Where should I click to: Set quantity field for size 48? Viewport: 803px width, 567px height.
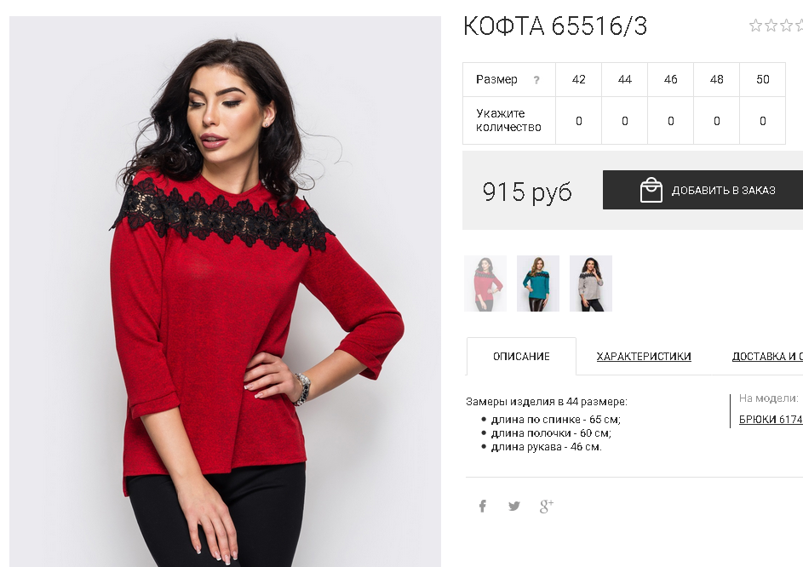click(x=716, y=121)
